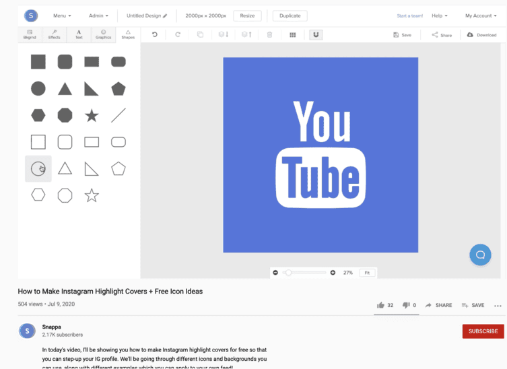Viewport: 507px width, 369px height.
Task: Select the filled rounded rectangle shape
Action: pyautogui.click(x=119, y=62)
